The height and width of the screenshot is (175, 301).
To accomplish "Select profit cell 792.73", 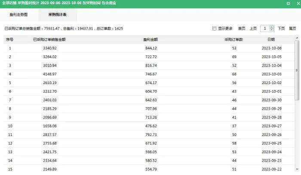I will [x=151, y=135].
